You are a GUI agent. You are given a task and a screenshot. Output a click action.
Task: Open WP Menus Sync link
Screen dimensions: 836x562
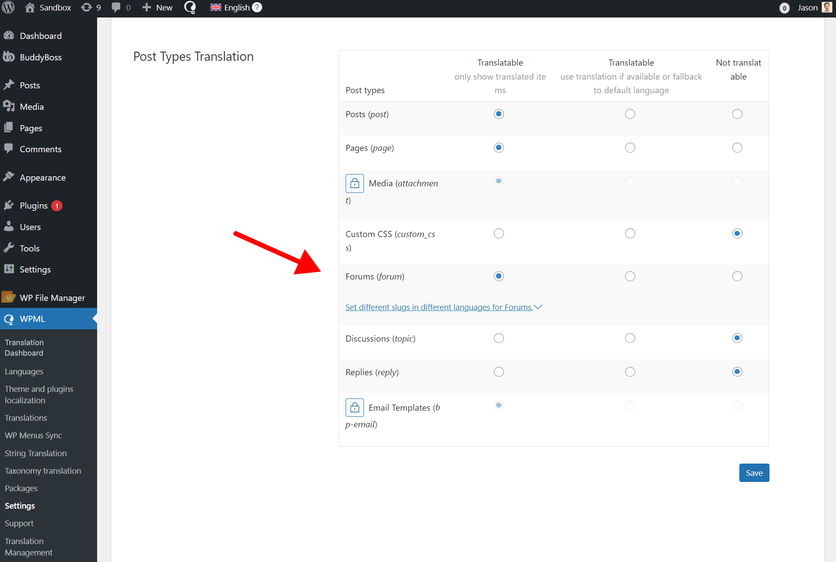click(x=33, y=435)
